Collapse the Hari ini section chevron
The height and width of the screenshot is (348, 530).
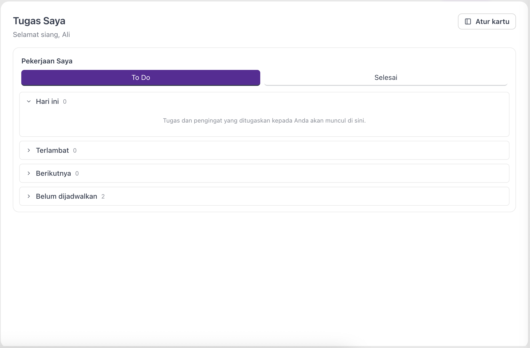pos(29,101)
